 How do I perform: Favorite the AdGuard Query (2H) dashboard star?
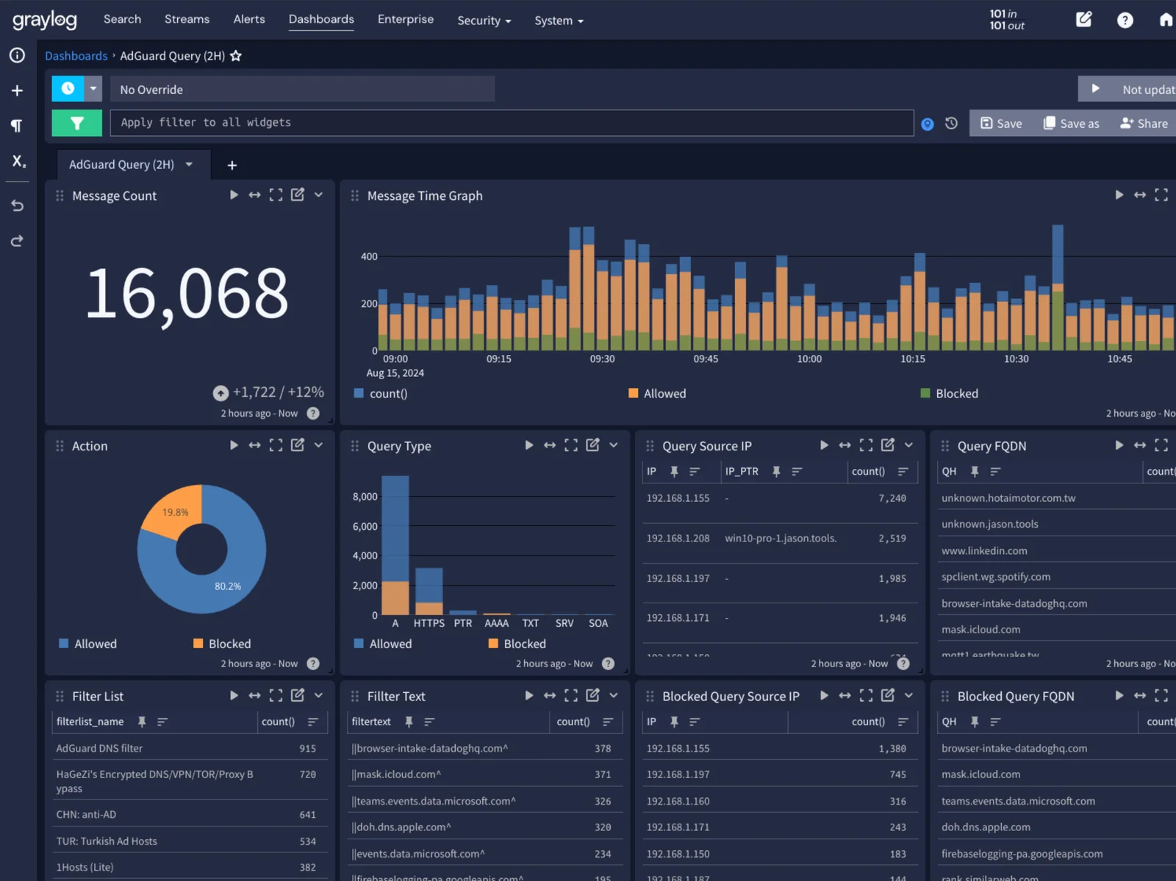coord(236,56)
